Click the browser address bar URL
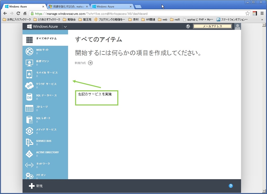This screenshot has width=267, height=194. tap(91, 14)
